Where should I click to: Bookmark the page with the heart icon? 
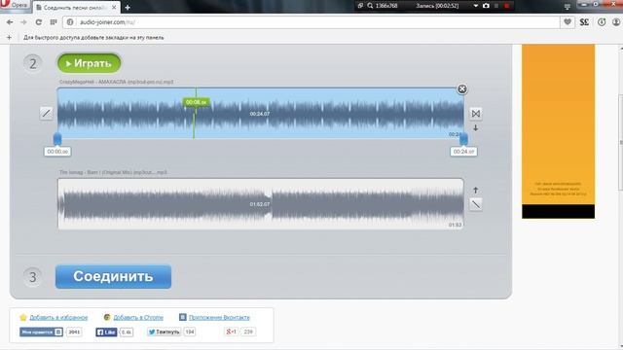568,22
